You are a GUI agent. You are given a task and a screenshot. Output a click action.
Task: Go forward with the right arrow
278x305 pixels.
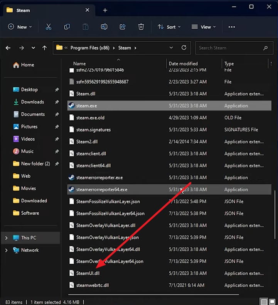(x=21, y=48)
